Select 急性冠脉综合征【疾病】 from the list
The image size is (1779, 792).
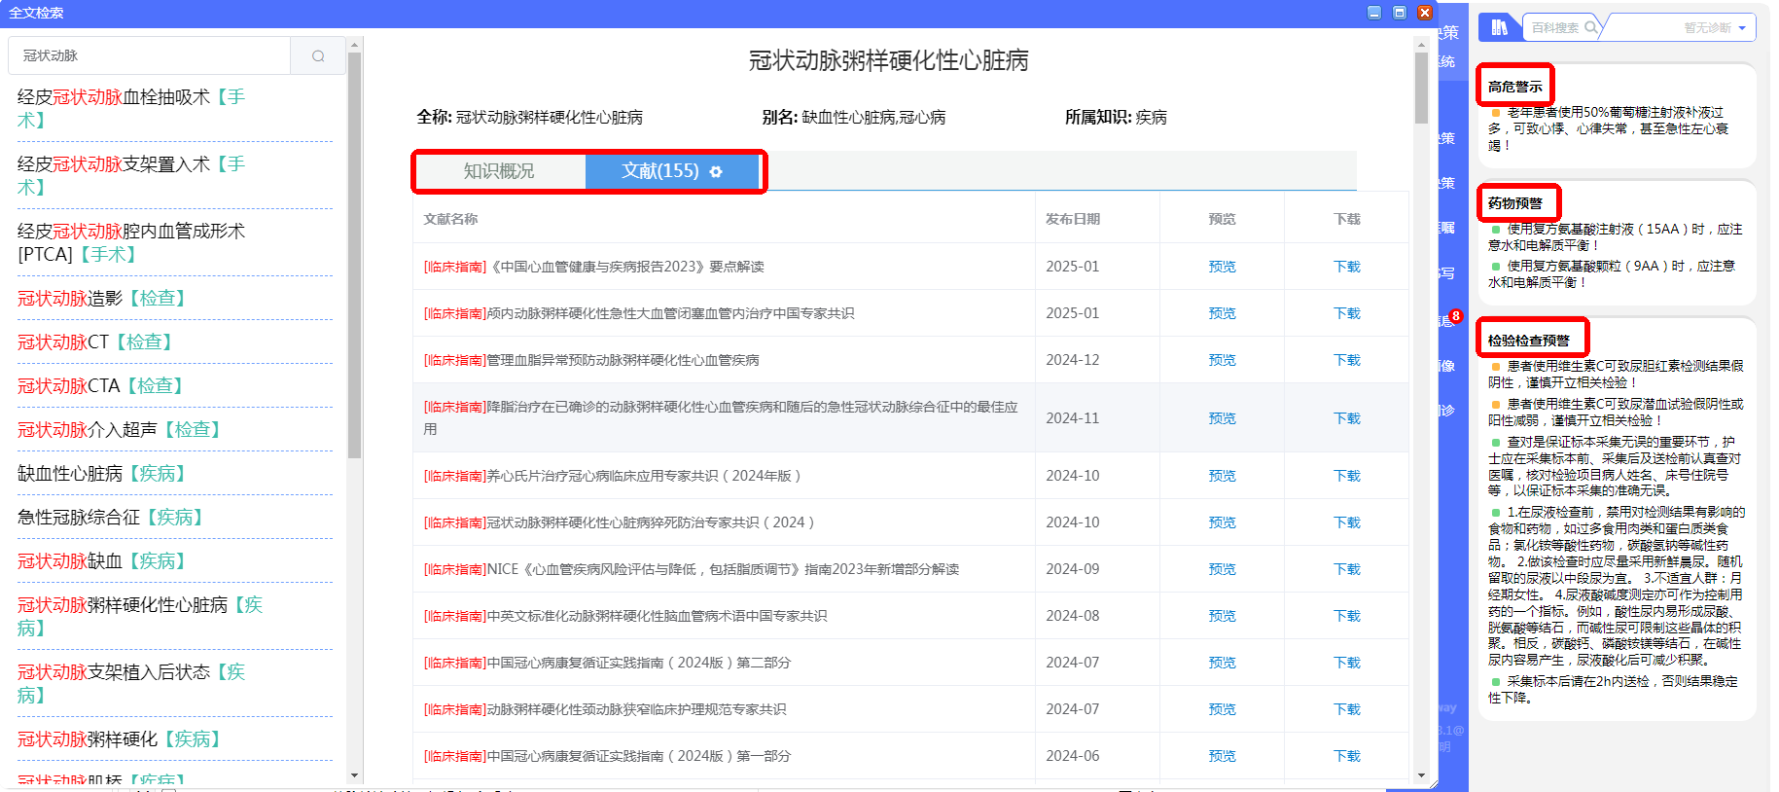point(110,518)
